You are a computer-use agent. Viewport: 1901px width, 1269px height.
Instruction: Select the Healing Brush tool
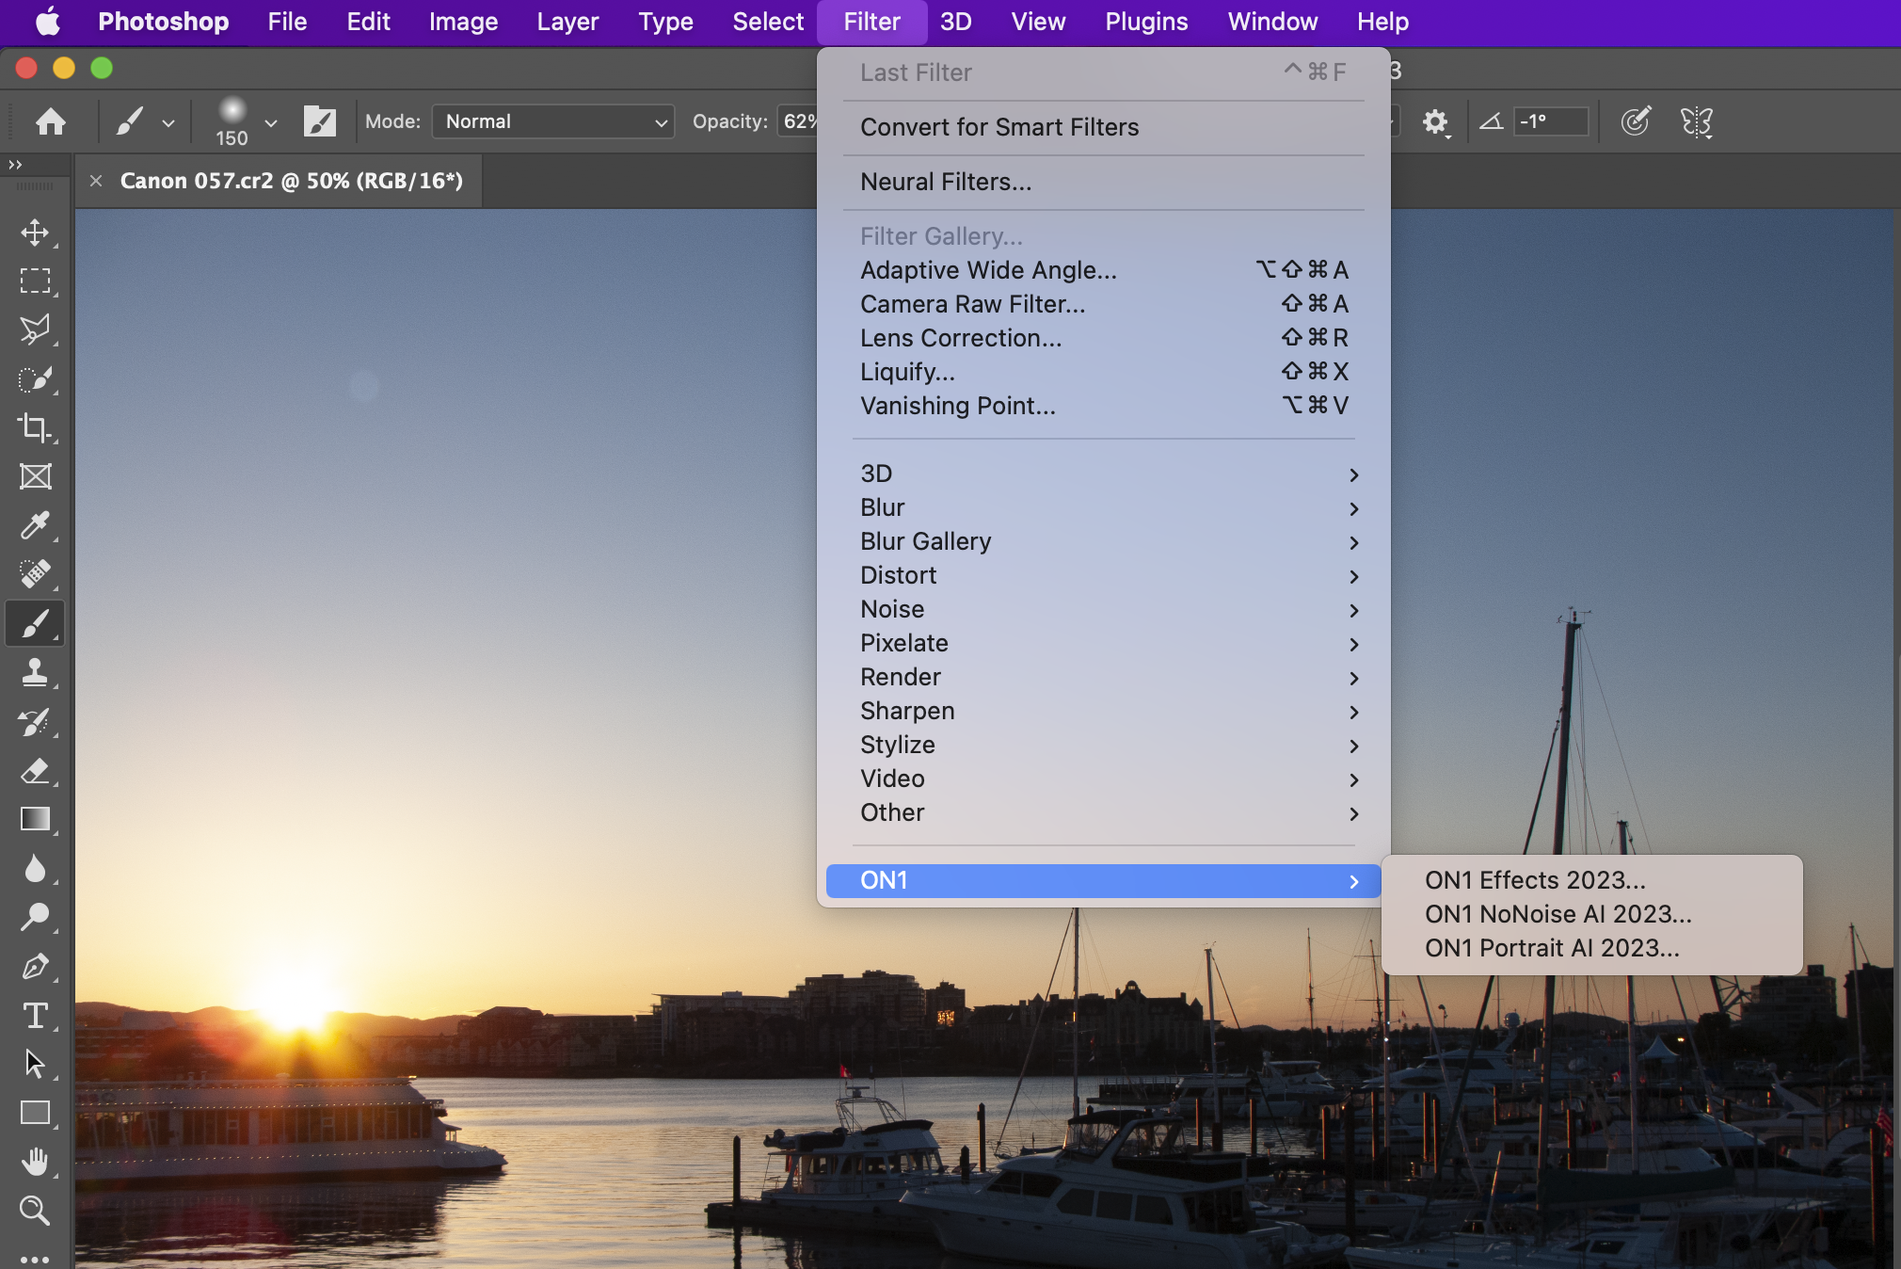point(35,573)
